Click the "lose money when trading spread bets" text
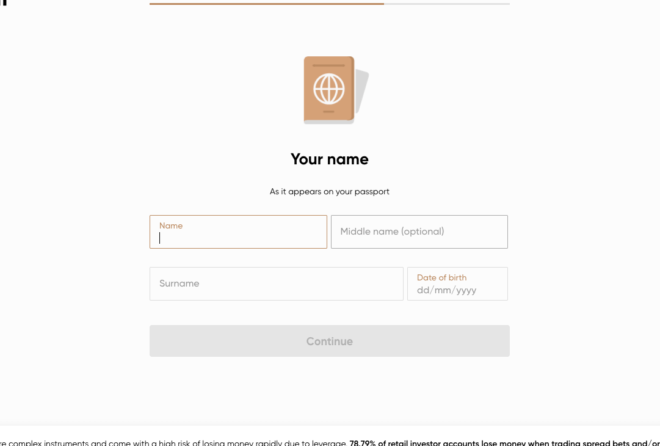Image resolution: width=660 pixels, height=446 pixels. [x=551, y=443]
